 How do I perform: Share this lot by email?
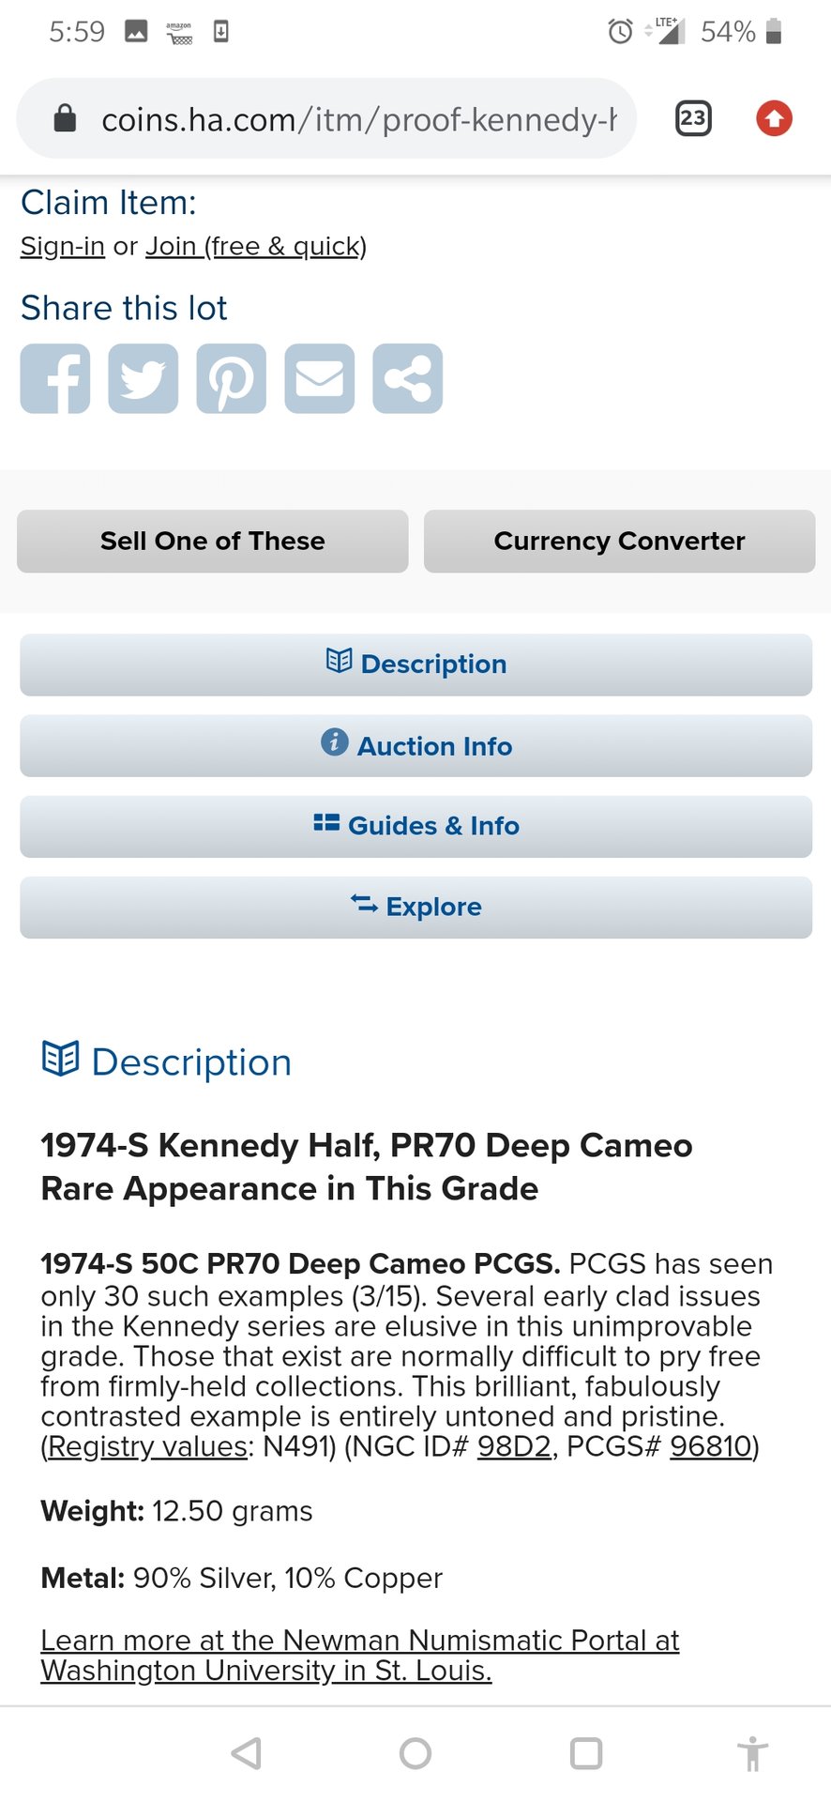pos(319,378)
